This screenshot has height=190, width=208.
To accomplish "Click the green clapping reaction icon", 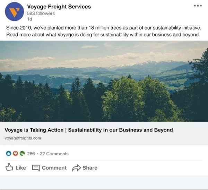I will click(x=22, y=153).
